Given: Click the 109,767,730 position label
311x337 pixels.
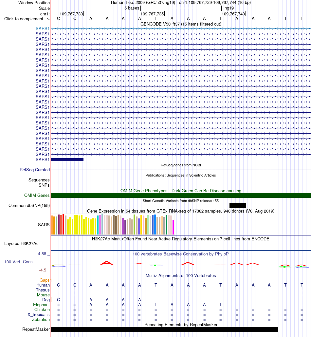Looking at the screenshot, I should [71, 14].
